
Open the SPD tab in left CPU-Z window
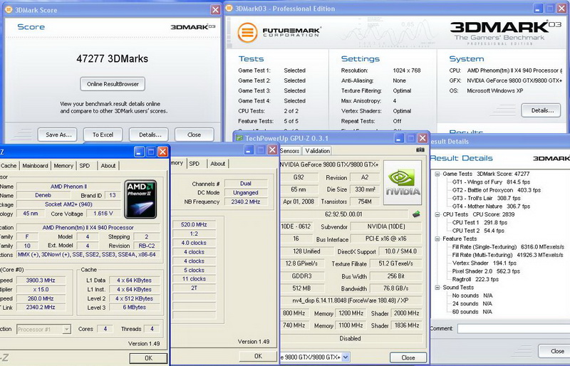85,165
